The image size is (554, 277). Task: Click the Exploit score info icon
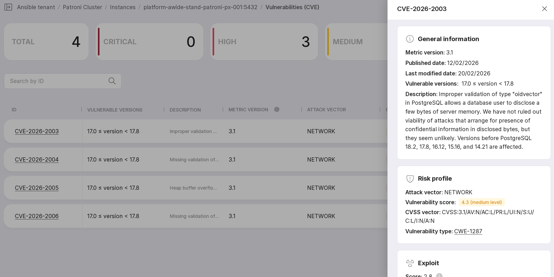(439, 275)
